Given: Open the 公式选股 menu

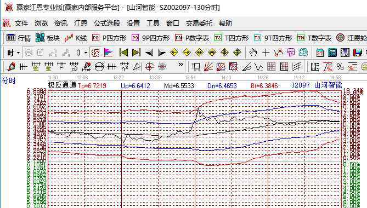Looking at the screenshot, I should [x=107, y=24].
